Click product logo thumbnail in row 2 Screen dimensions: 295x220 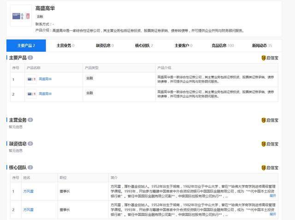tap(32, 94)
